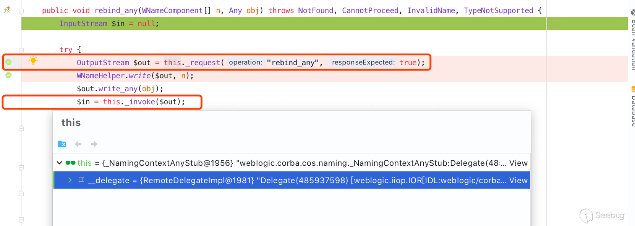Toggle breakpoint on the _request line
Screen dimensions: 635x226
8,62
